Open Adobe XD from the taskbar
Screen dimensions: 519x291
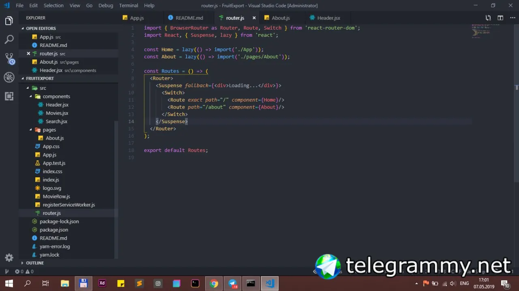(102, 283)
